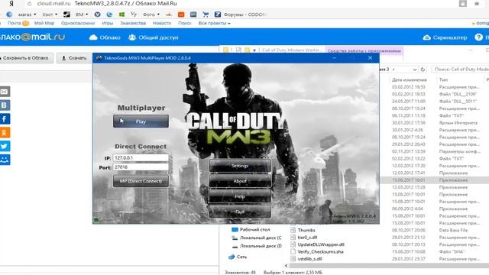Open the Почта link in the Mail.ru bar
Viewport: 489px width, 275px height.
pos(15,23)
